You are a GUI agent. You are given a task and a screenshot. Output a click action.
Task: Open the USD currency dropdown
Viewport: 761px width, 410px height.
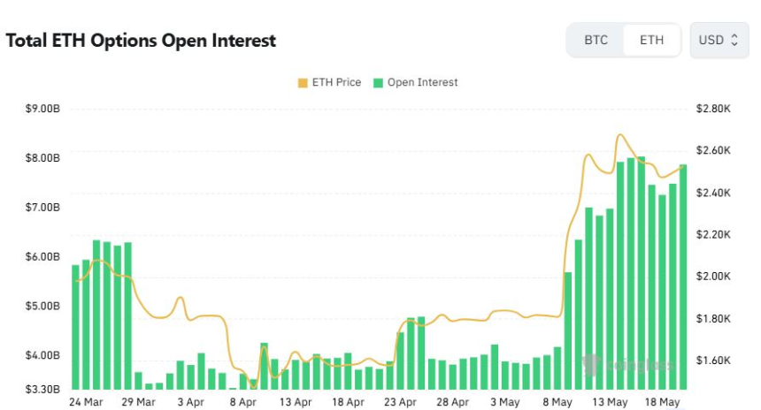(719, 40)
